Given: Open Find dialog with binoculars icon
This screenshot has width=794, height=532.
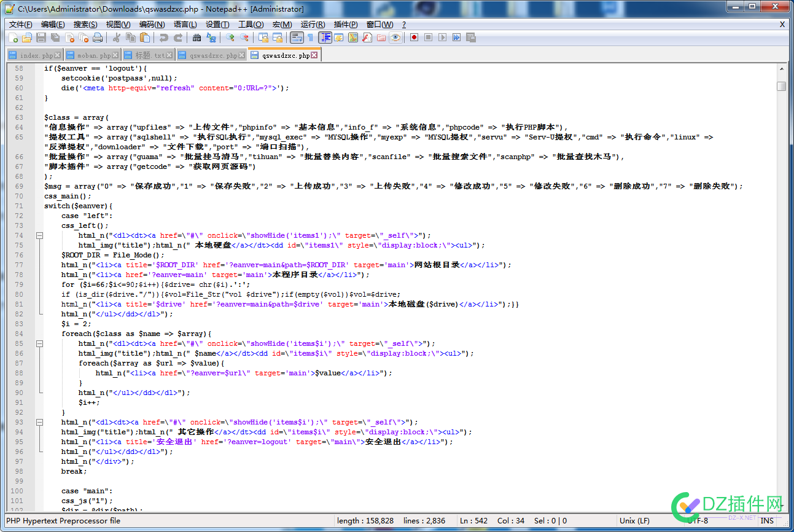Looking at the screenshot, I should click(197, 37).
